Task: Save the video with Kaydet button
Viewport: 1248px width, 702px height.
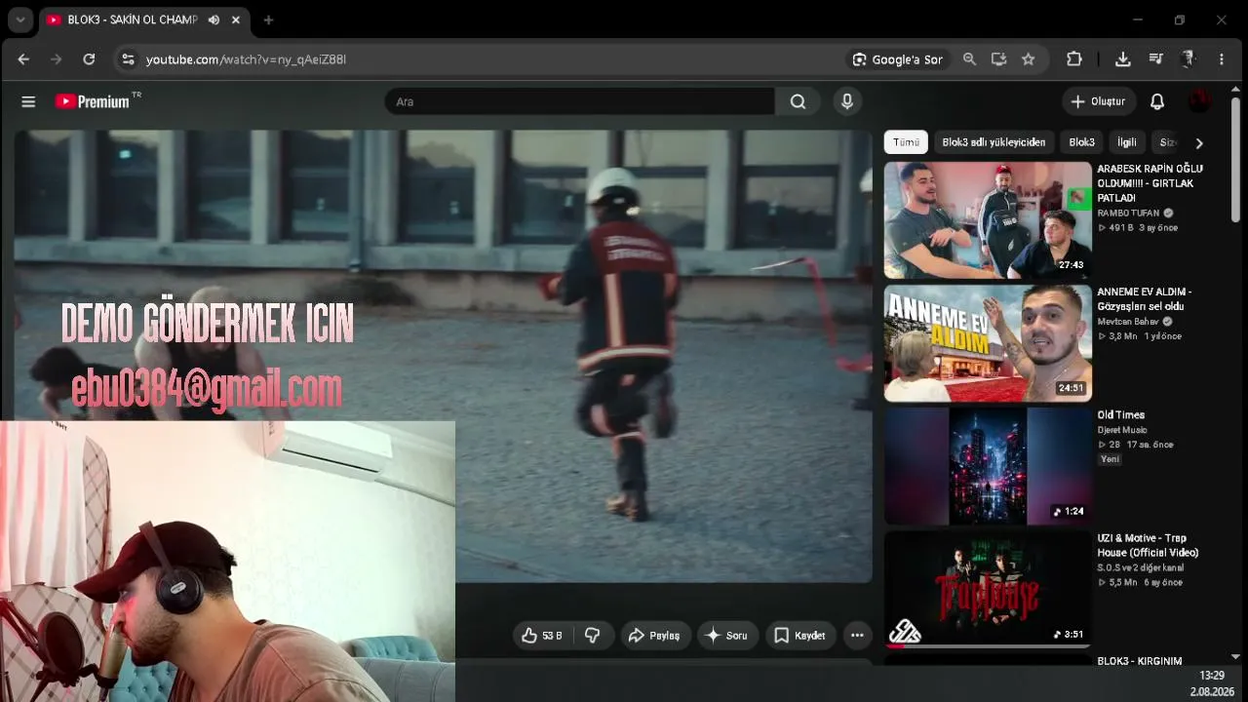Action: [800, 636]
